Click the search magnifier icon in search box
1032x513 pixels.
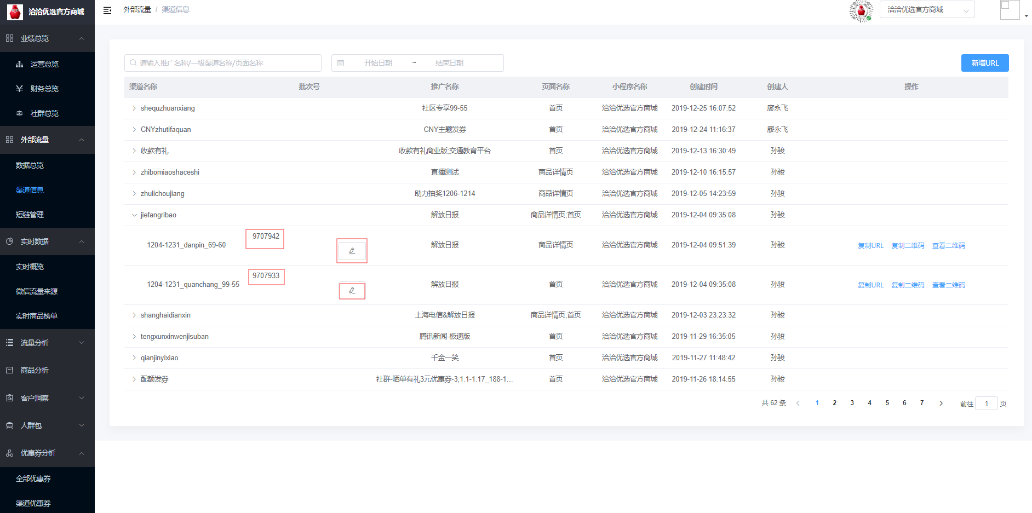[x=133, y=63]
